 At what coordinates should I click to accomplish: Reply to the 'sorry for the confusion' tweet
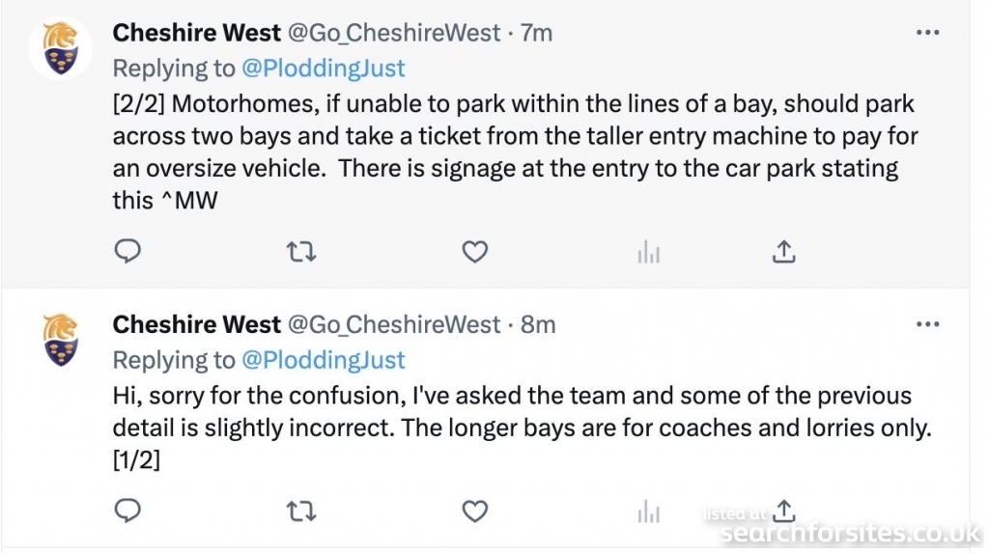pos(127,511)
